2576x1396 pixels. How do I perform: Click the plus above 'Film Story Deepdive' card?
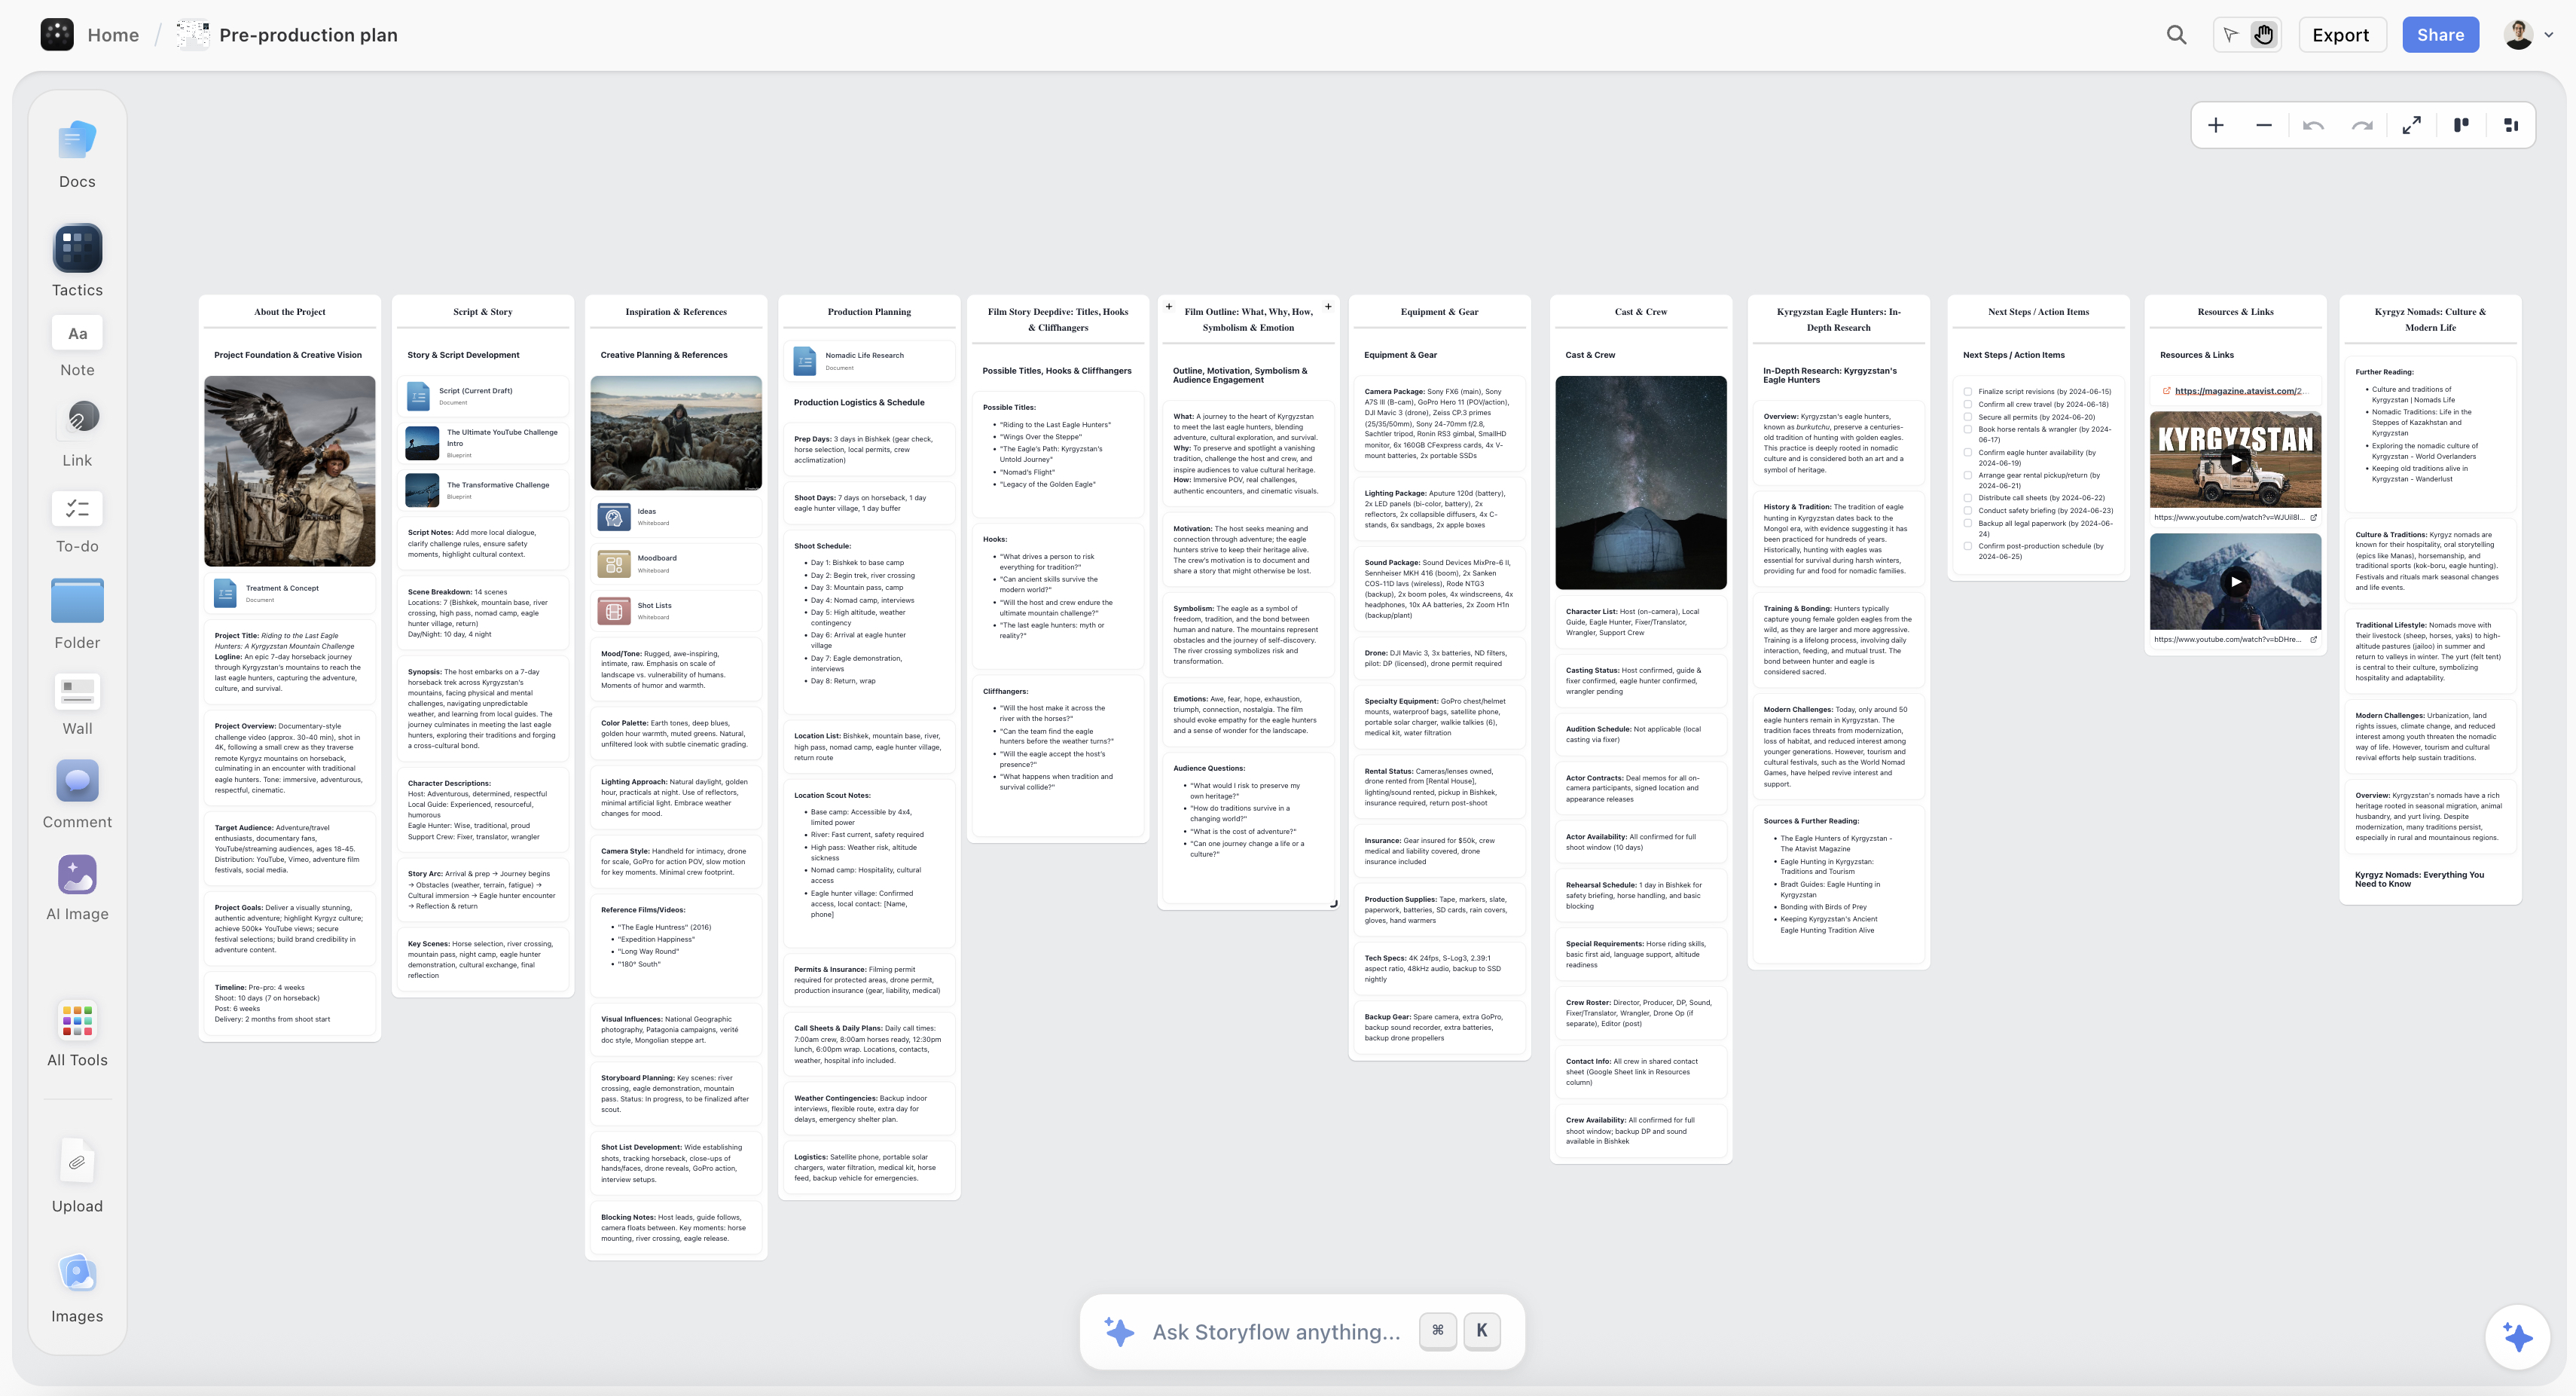[x=1169, y=306]
